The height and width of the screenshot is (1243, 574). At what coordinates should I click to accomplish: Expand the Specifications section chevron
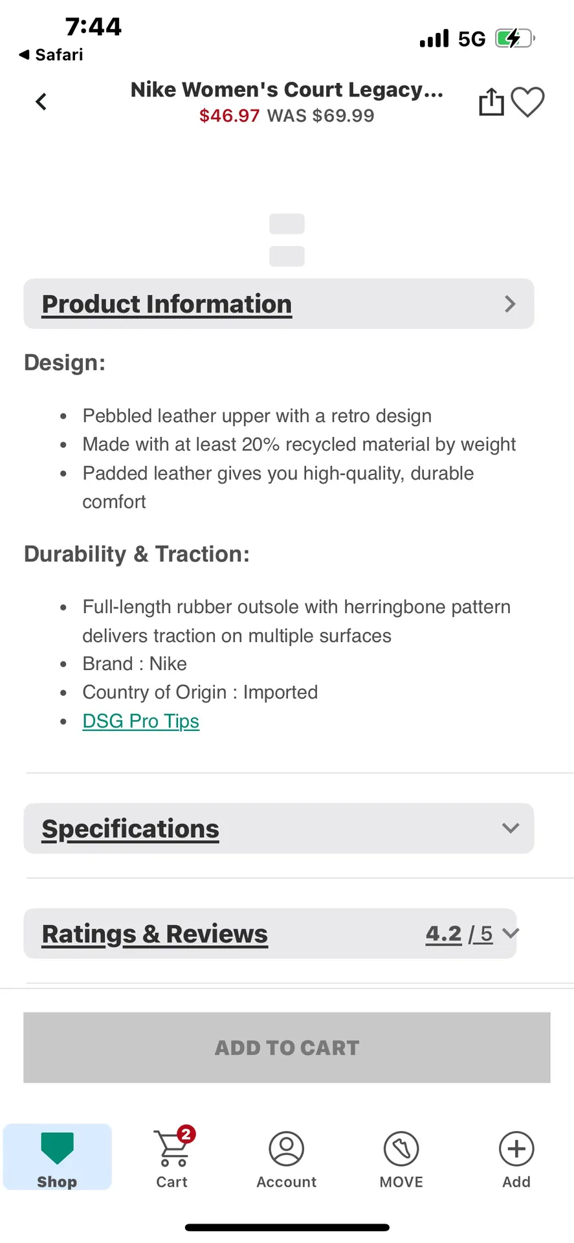[511, 828]
